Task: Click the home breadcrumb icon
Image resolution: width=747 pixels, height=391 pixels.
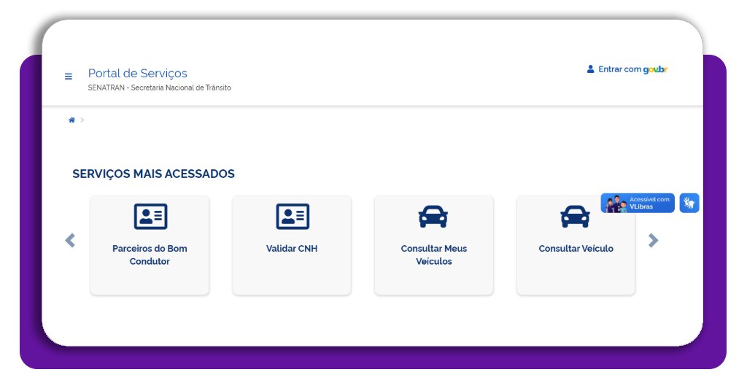Action: (x=71, y=120)
